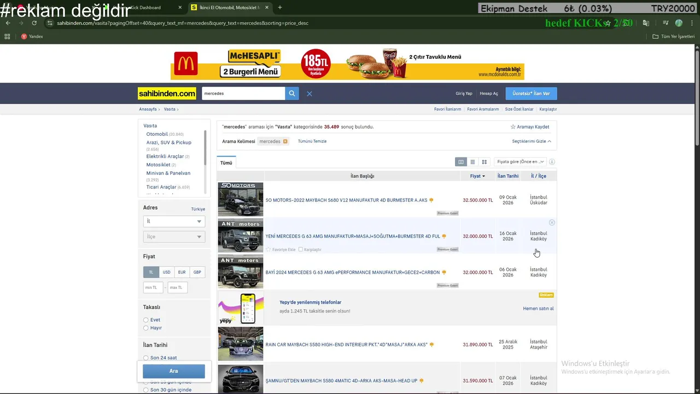Select Son 30 gün içinde radio option

click(146, 390)
